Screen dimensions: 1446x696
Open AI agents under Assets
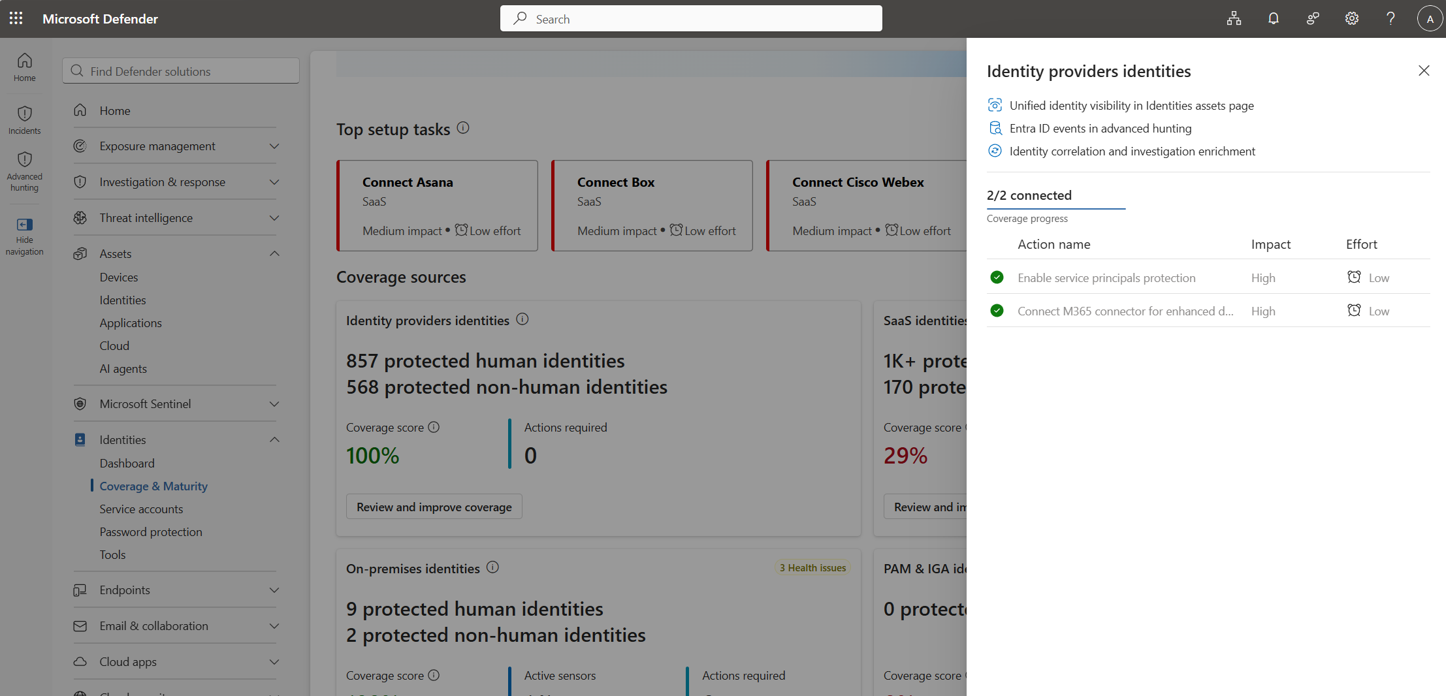point(123,368)
